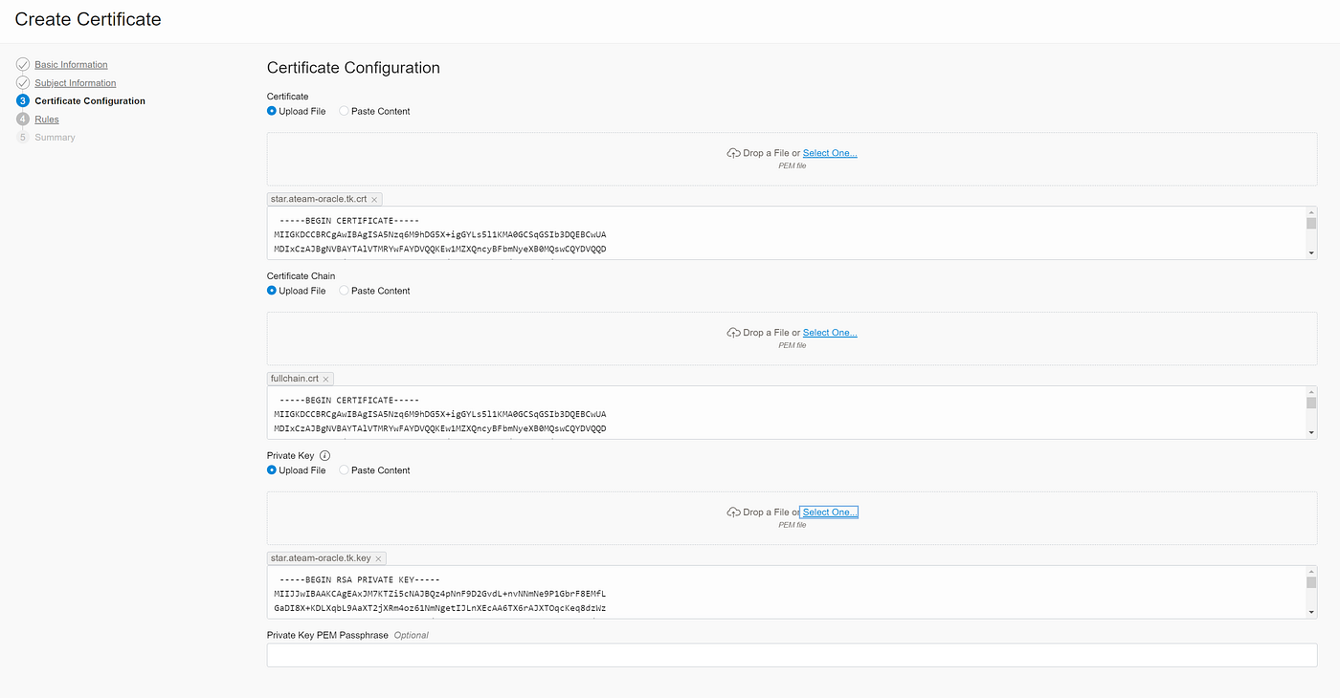The height and width of the screenshot is (698, 1340).
Task: Click scroll up arrow in Private Key text area
Action: (x=1311, y=571)
